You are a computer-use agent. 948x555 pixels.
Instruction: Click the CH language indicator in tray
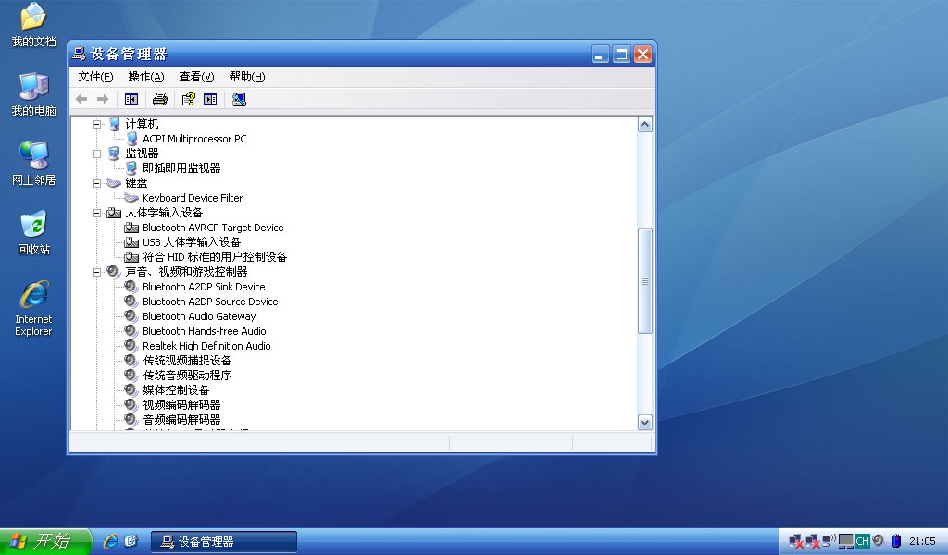pyautogui.click(x=862, y=541)
